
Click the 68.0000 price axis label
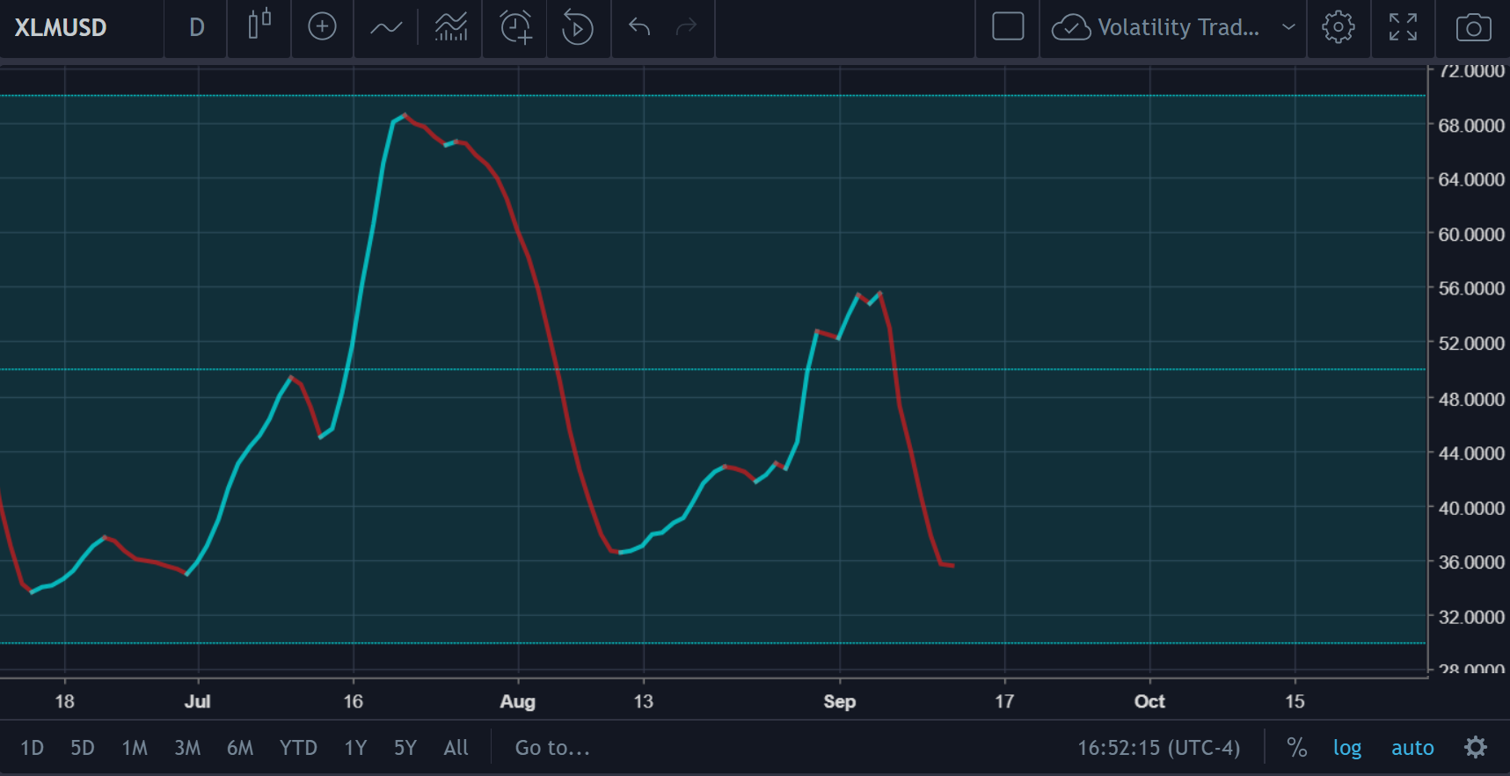tap(1471, 126)
